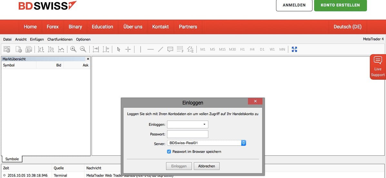This screenshot has width=386, height=178.
Task: Click the zoom out magnifier
Action: point(83,49)
